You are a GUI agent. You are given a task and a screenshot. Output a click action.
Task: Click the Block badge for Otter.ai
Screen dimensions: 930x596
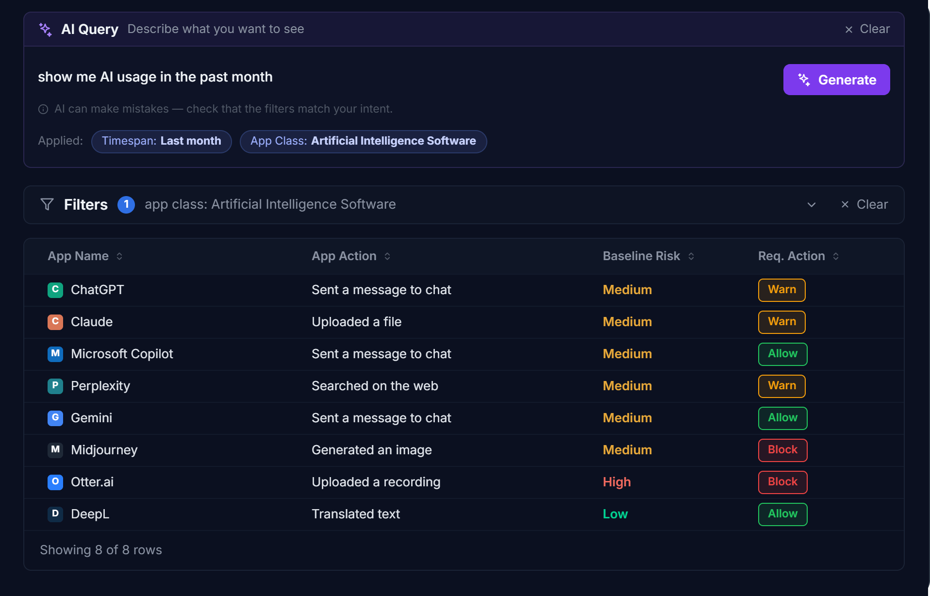(782, 482)
